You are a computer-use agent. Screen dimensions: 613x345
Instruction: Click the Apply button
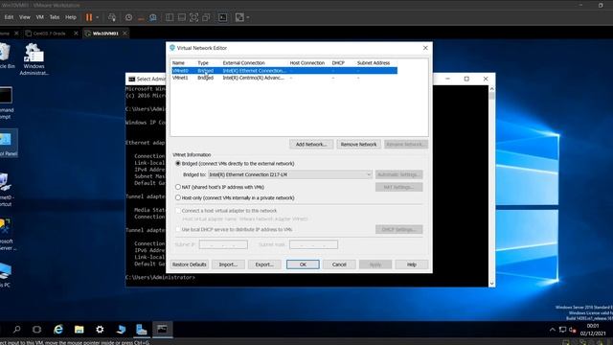(x=375, y=264)
